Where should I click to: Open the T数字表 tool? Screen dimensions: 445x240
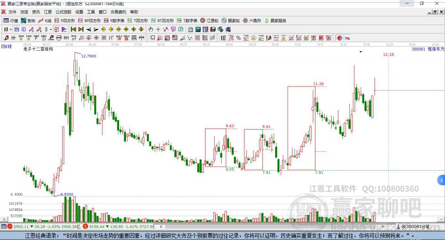coord(187,21)
